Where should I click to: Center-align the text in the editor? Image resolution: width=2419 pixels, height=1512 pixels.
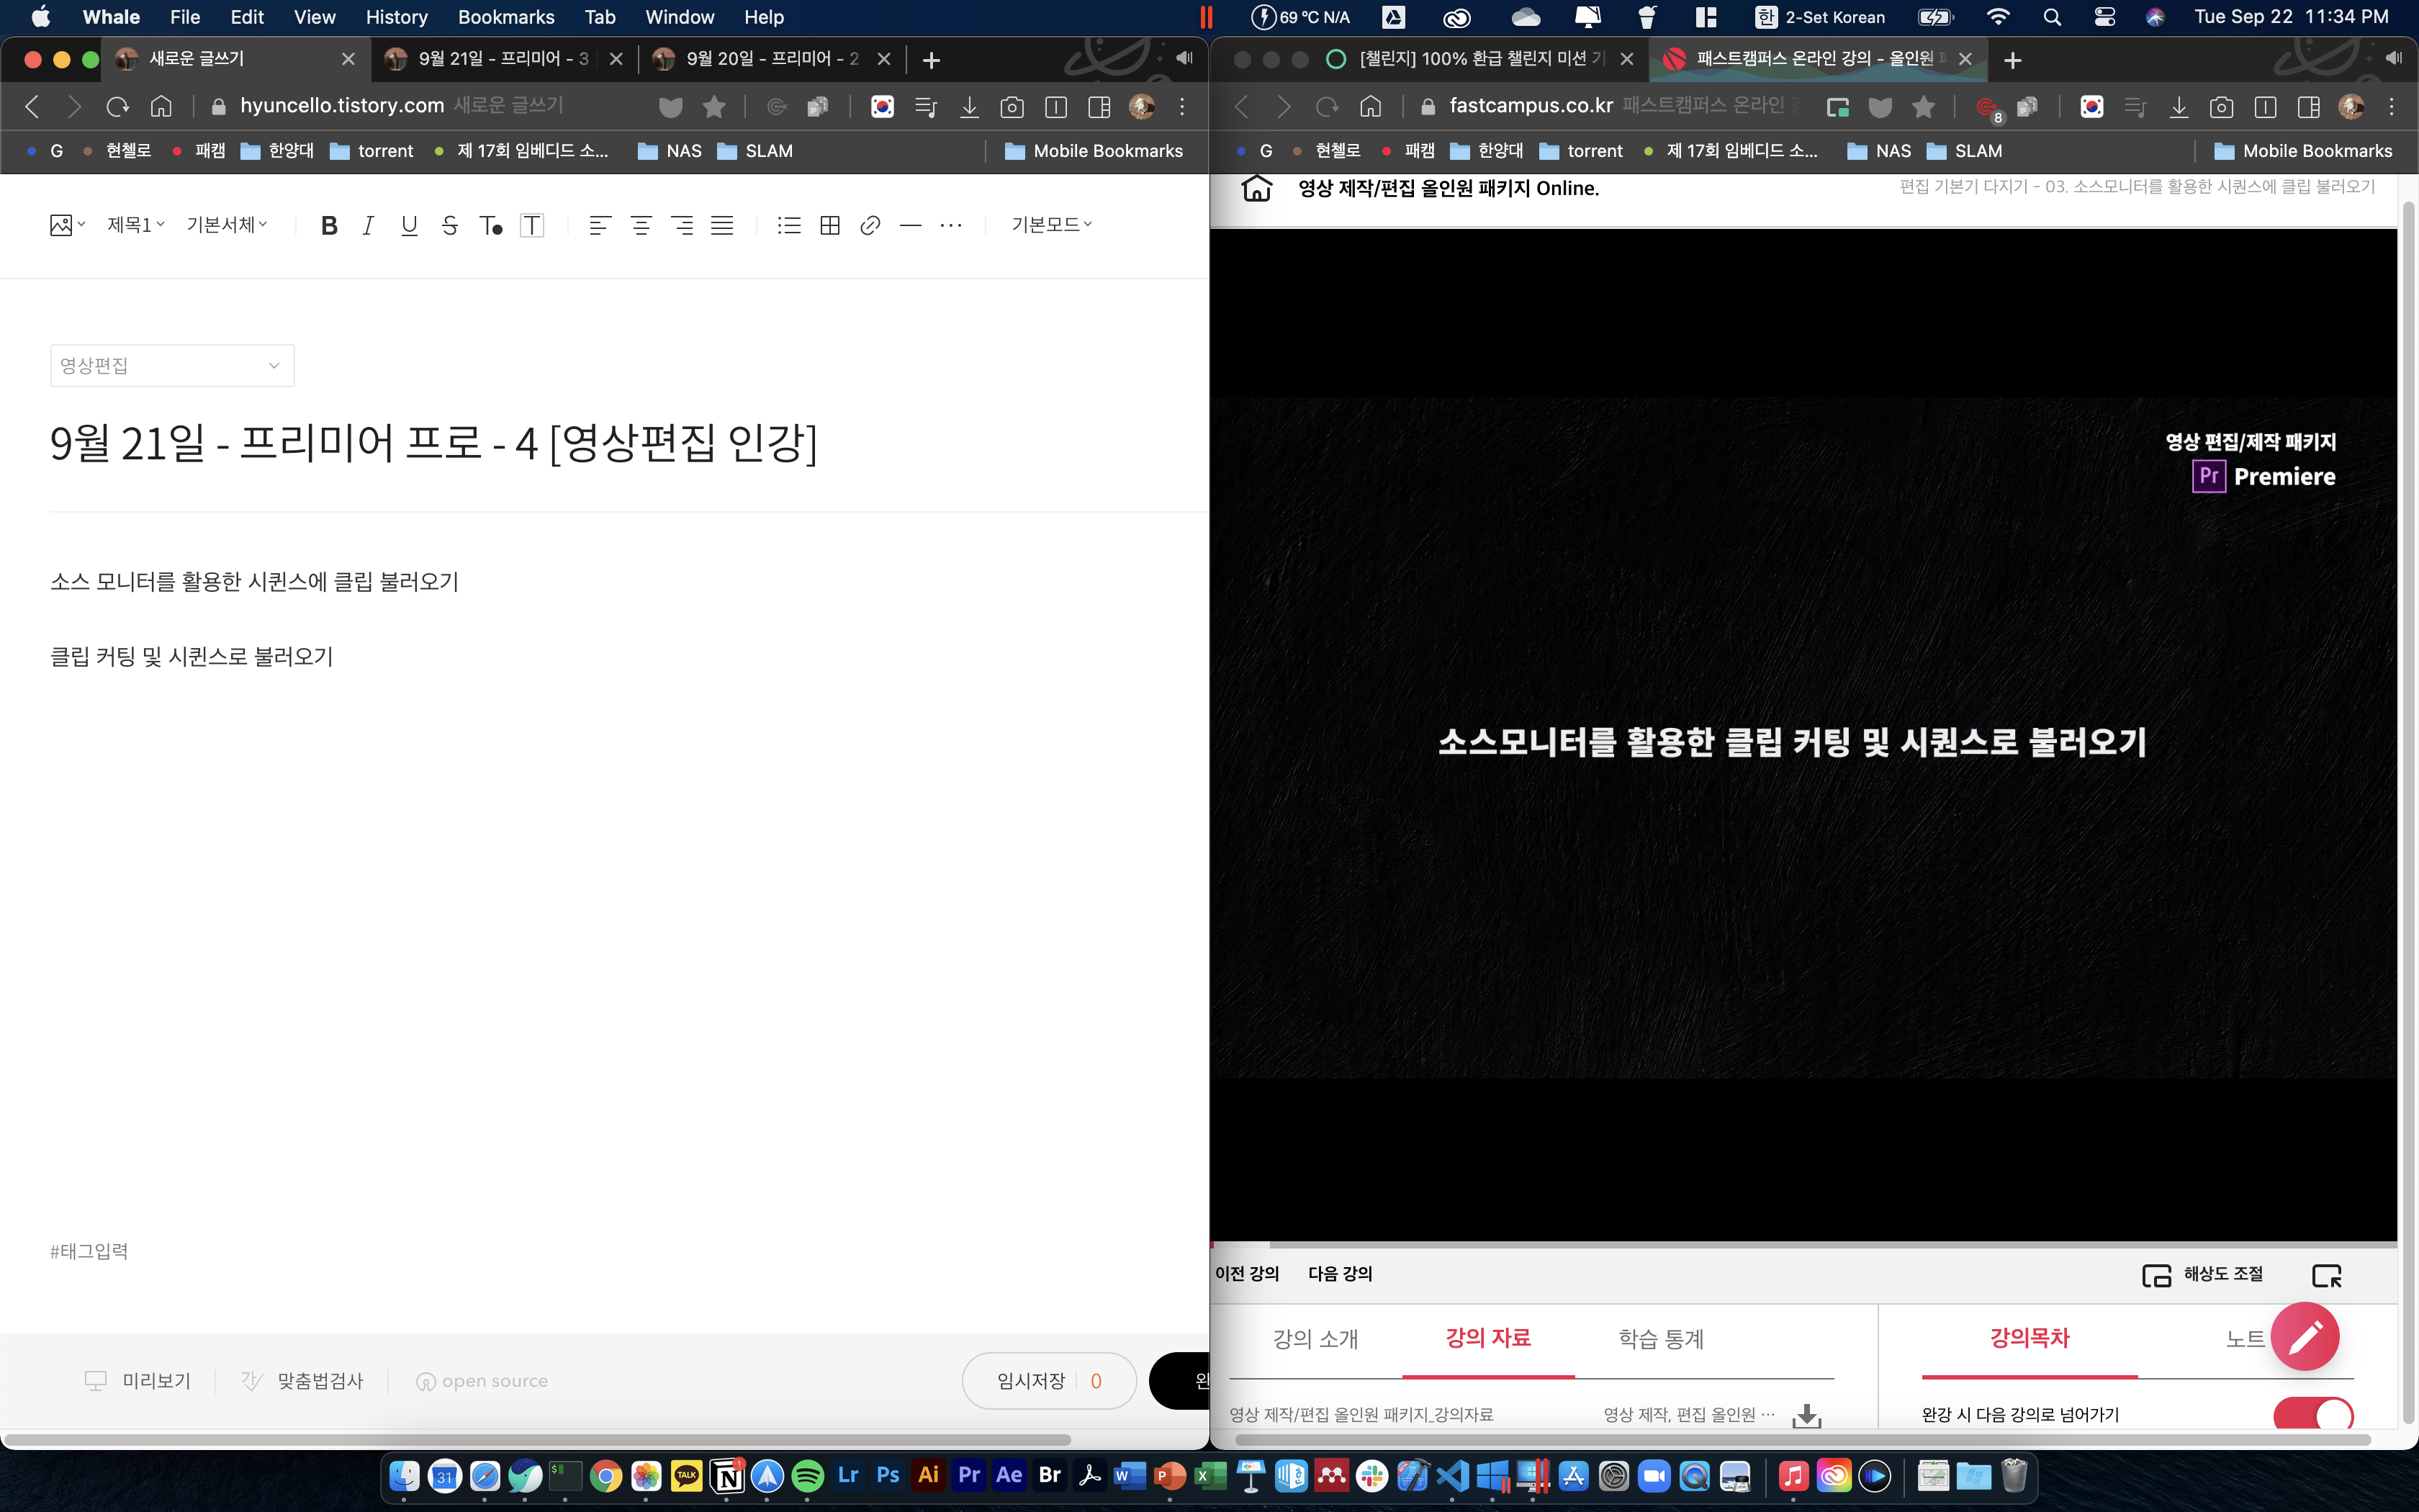tap(641, 225)
